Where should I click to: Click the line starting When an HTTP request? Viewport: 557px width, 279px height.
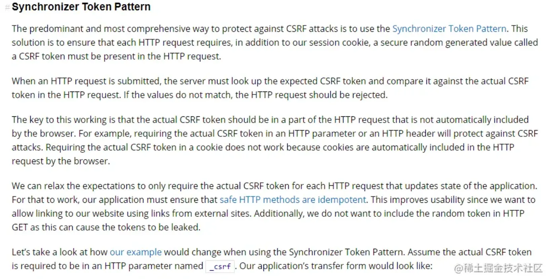270,81
